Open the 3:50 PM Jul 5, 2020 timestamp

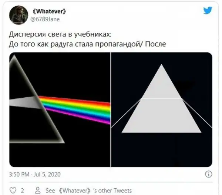pyautogui.click(x=35, y=175)
